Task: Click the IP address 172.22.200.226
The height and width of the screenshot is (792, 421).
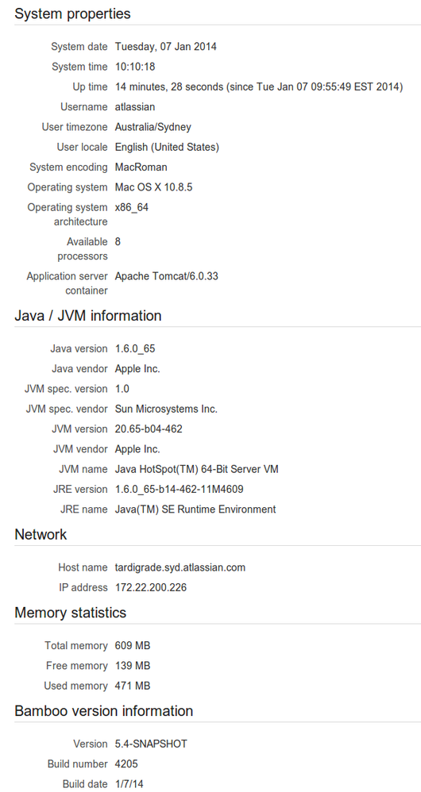Action: 151,587
